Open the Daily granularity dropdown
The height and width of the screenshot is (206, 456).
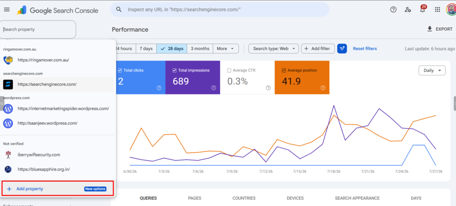432,71
